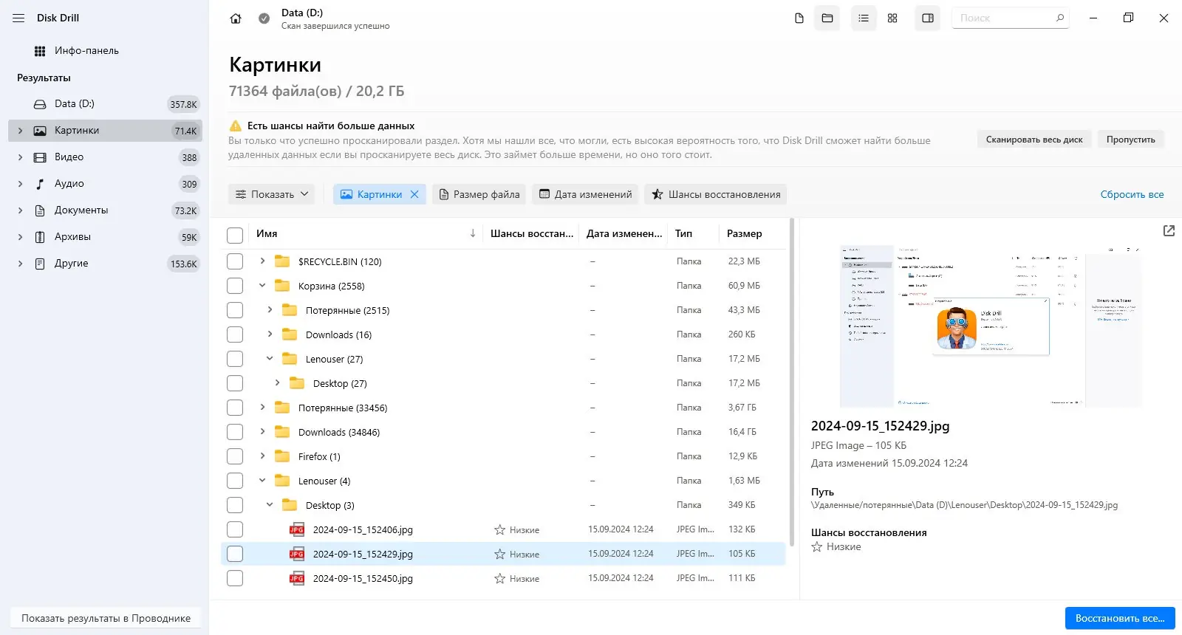This screenshot has height=635, width=1182.
Task: Expand the $RECYCLE.BIN (120) folder
Action: [262, 261]
